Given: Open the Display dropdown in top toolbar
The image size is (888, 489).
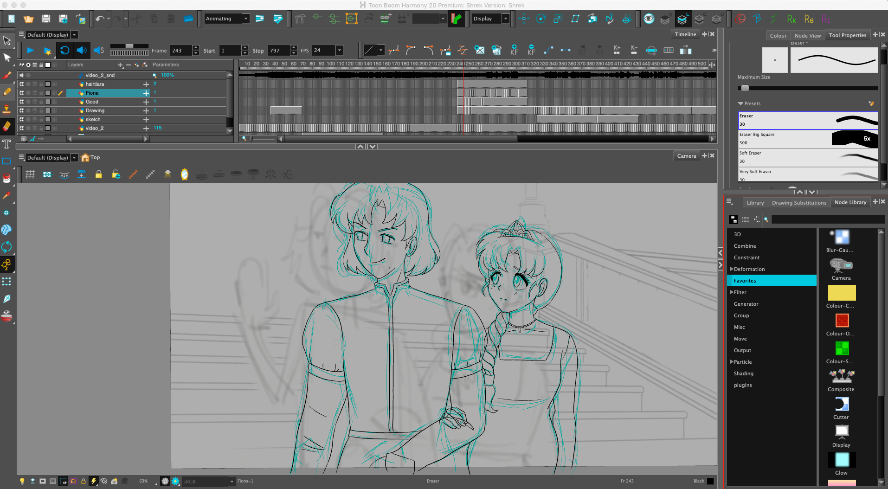Looking at the screenshot, I should pos(506,19).
